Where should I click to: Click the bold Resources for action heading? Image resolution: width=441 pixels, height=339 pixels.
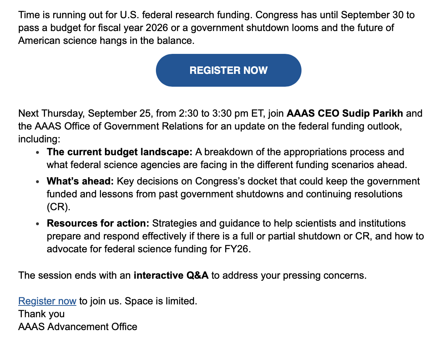point(98,223)
